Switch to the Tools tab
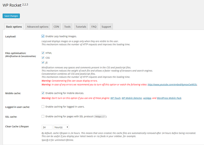The image size is (204, 145). click(x=67, y=27)
